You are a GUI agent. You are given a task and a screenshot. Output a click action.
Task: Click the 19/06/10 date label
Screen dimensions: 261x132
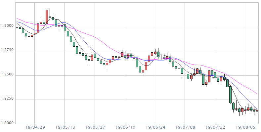coord(125,128)
